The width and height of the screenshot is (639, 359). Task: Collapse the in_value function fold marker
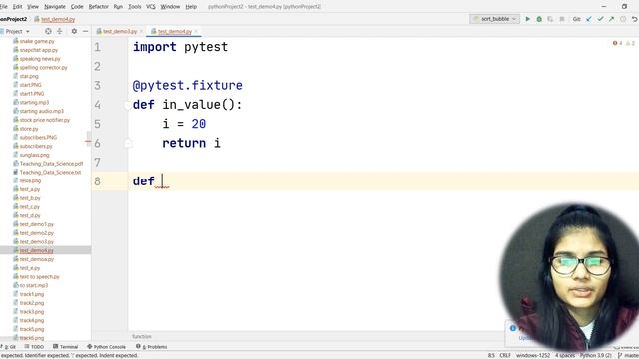(127, 105)
